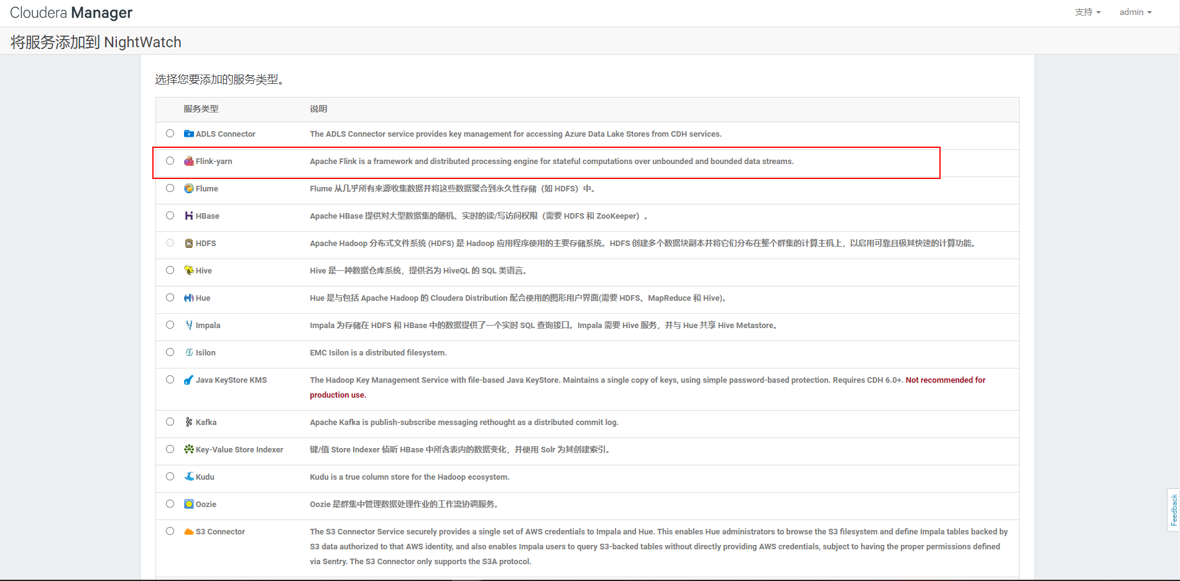The width and height of the screenshot is (1180, 581).
Task: Select the ADLS Connector radio button
Action: (x=170, y=134)
